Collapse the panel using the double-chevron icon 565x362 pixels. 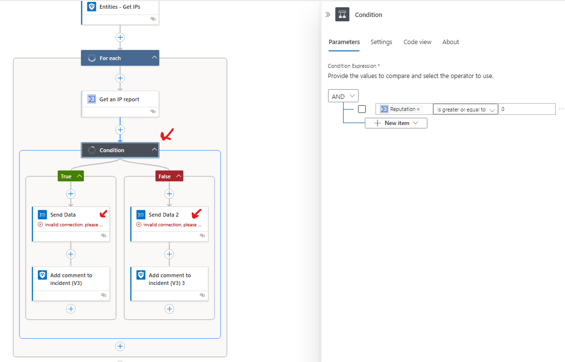329,14
